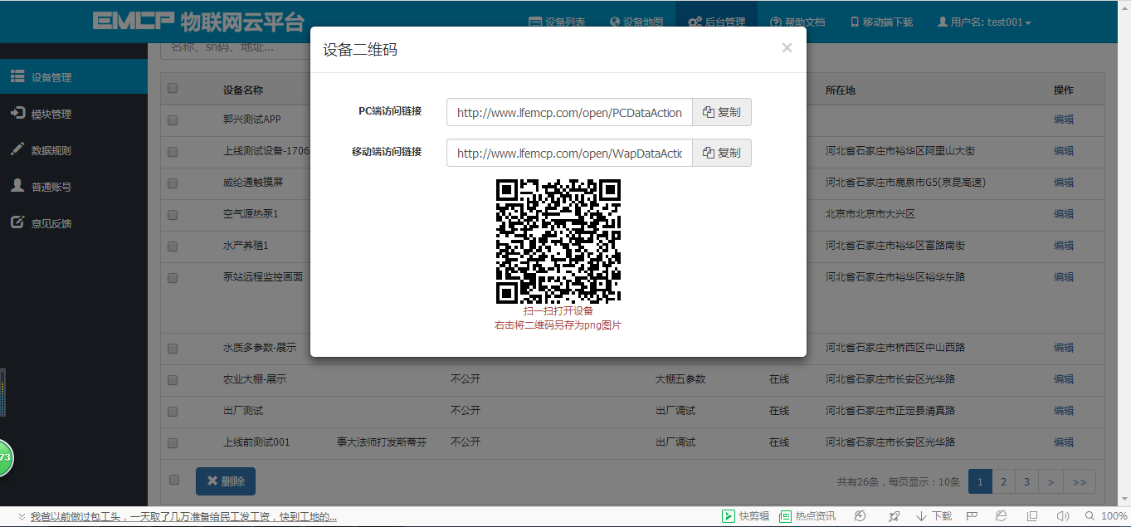
Task: Go to next page with > arrow
Action: [1049, 481]
